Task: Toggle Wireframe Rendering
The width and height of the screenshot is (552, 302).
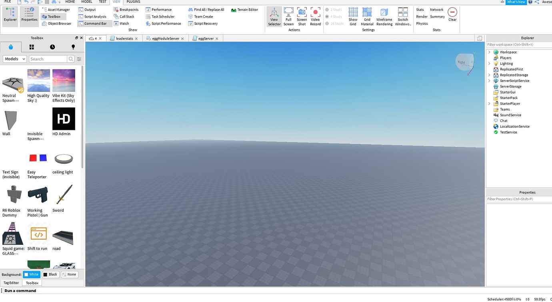Action: coord(384,16)
